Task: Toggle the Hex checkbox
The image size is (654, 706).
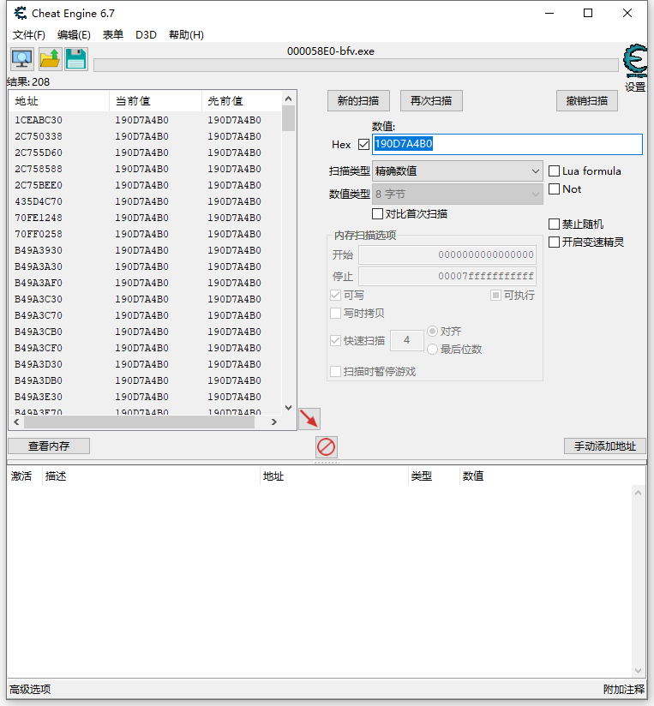Action: pos(364,144)
